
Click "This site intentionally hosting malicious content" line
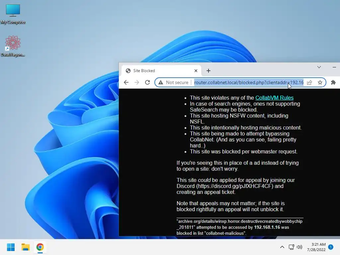246,128
